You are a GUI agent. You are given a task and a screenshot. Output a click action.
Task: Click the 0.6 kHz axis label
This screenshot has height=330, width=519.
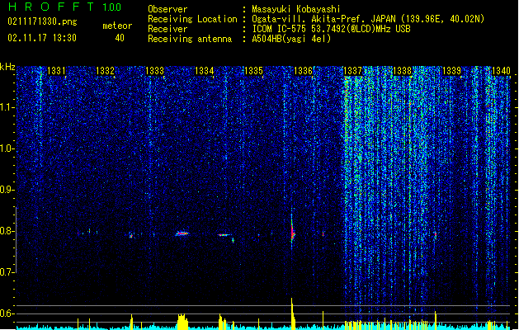7,313
